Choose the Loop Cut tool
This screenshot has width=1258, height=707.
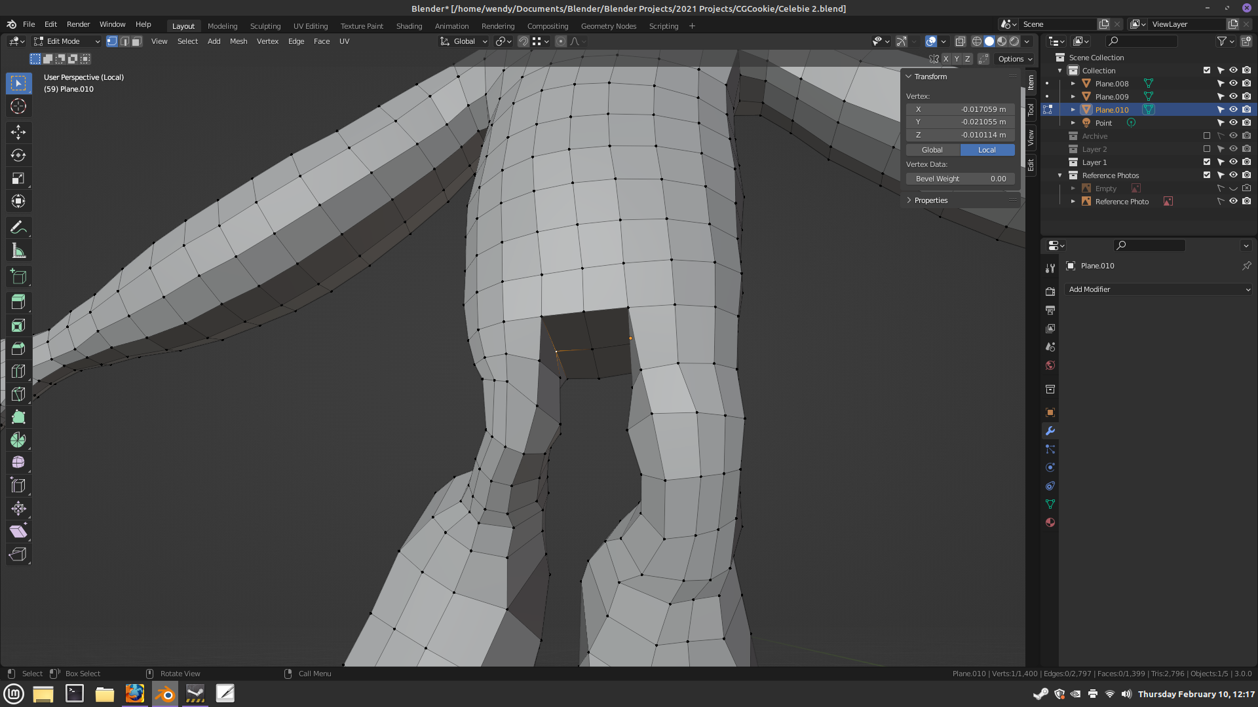pos(18,371)
